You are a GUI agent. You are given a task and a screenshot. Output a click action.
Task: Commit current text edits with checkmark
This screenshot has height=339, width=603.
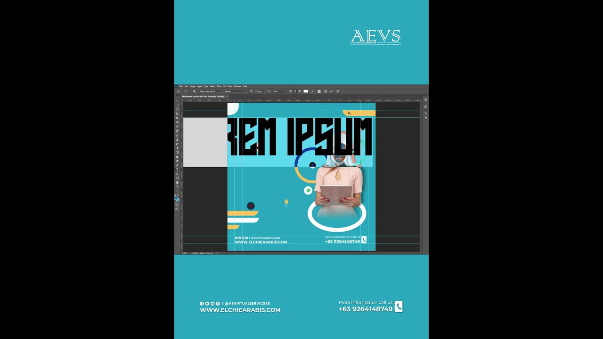coord(331,91)
